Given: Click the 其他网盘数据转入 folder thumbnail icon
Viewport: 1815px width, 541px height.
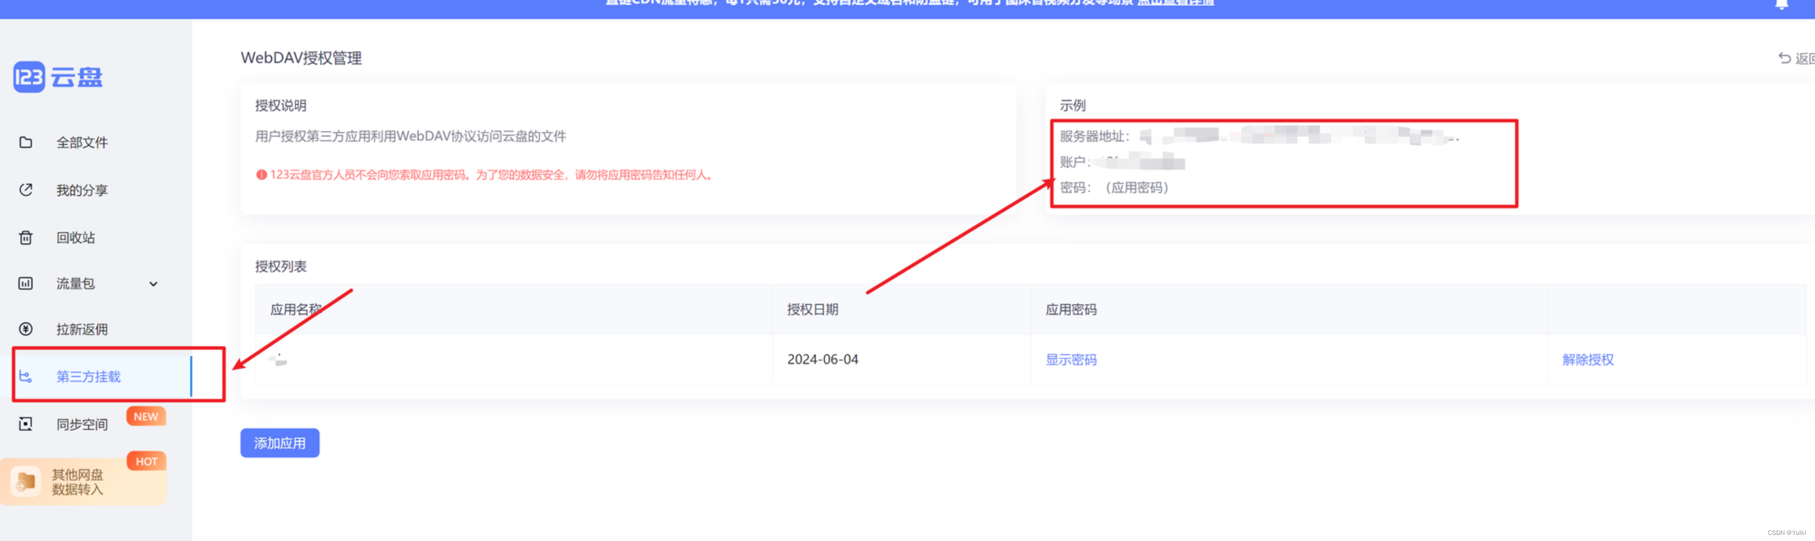Looking at the screenshot, I should click(x=26, y=481).
